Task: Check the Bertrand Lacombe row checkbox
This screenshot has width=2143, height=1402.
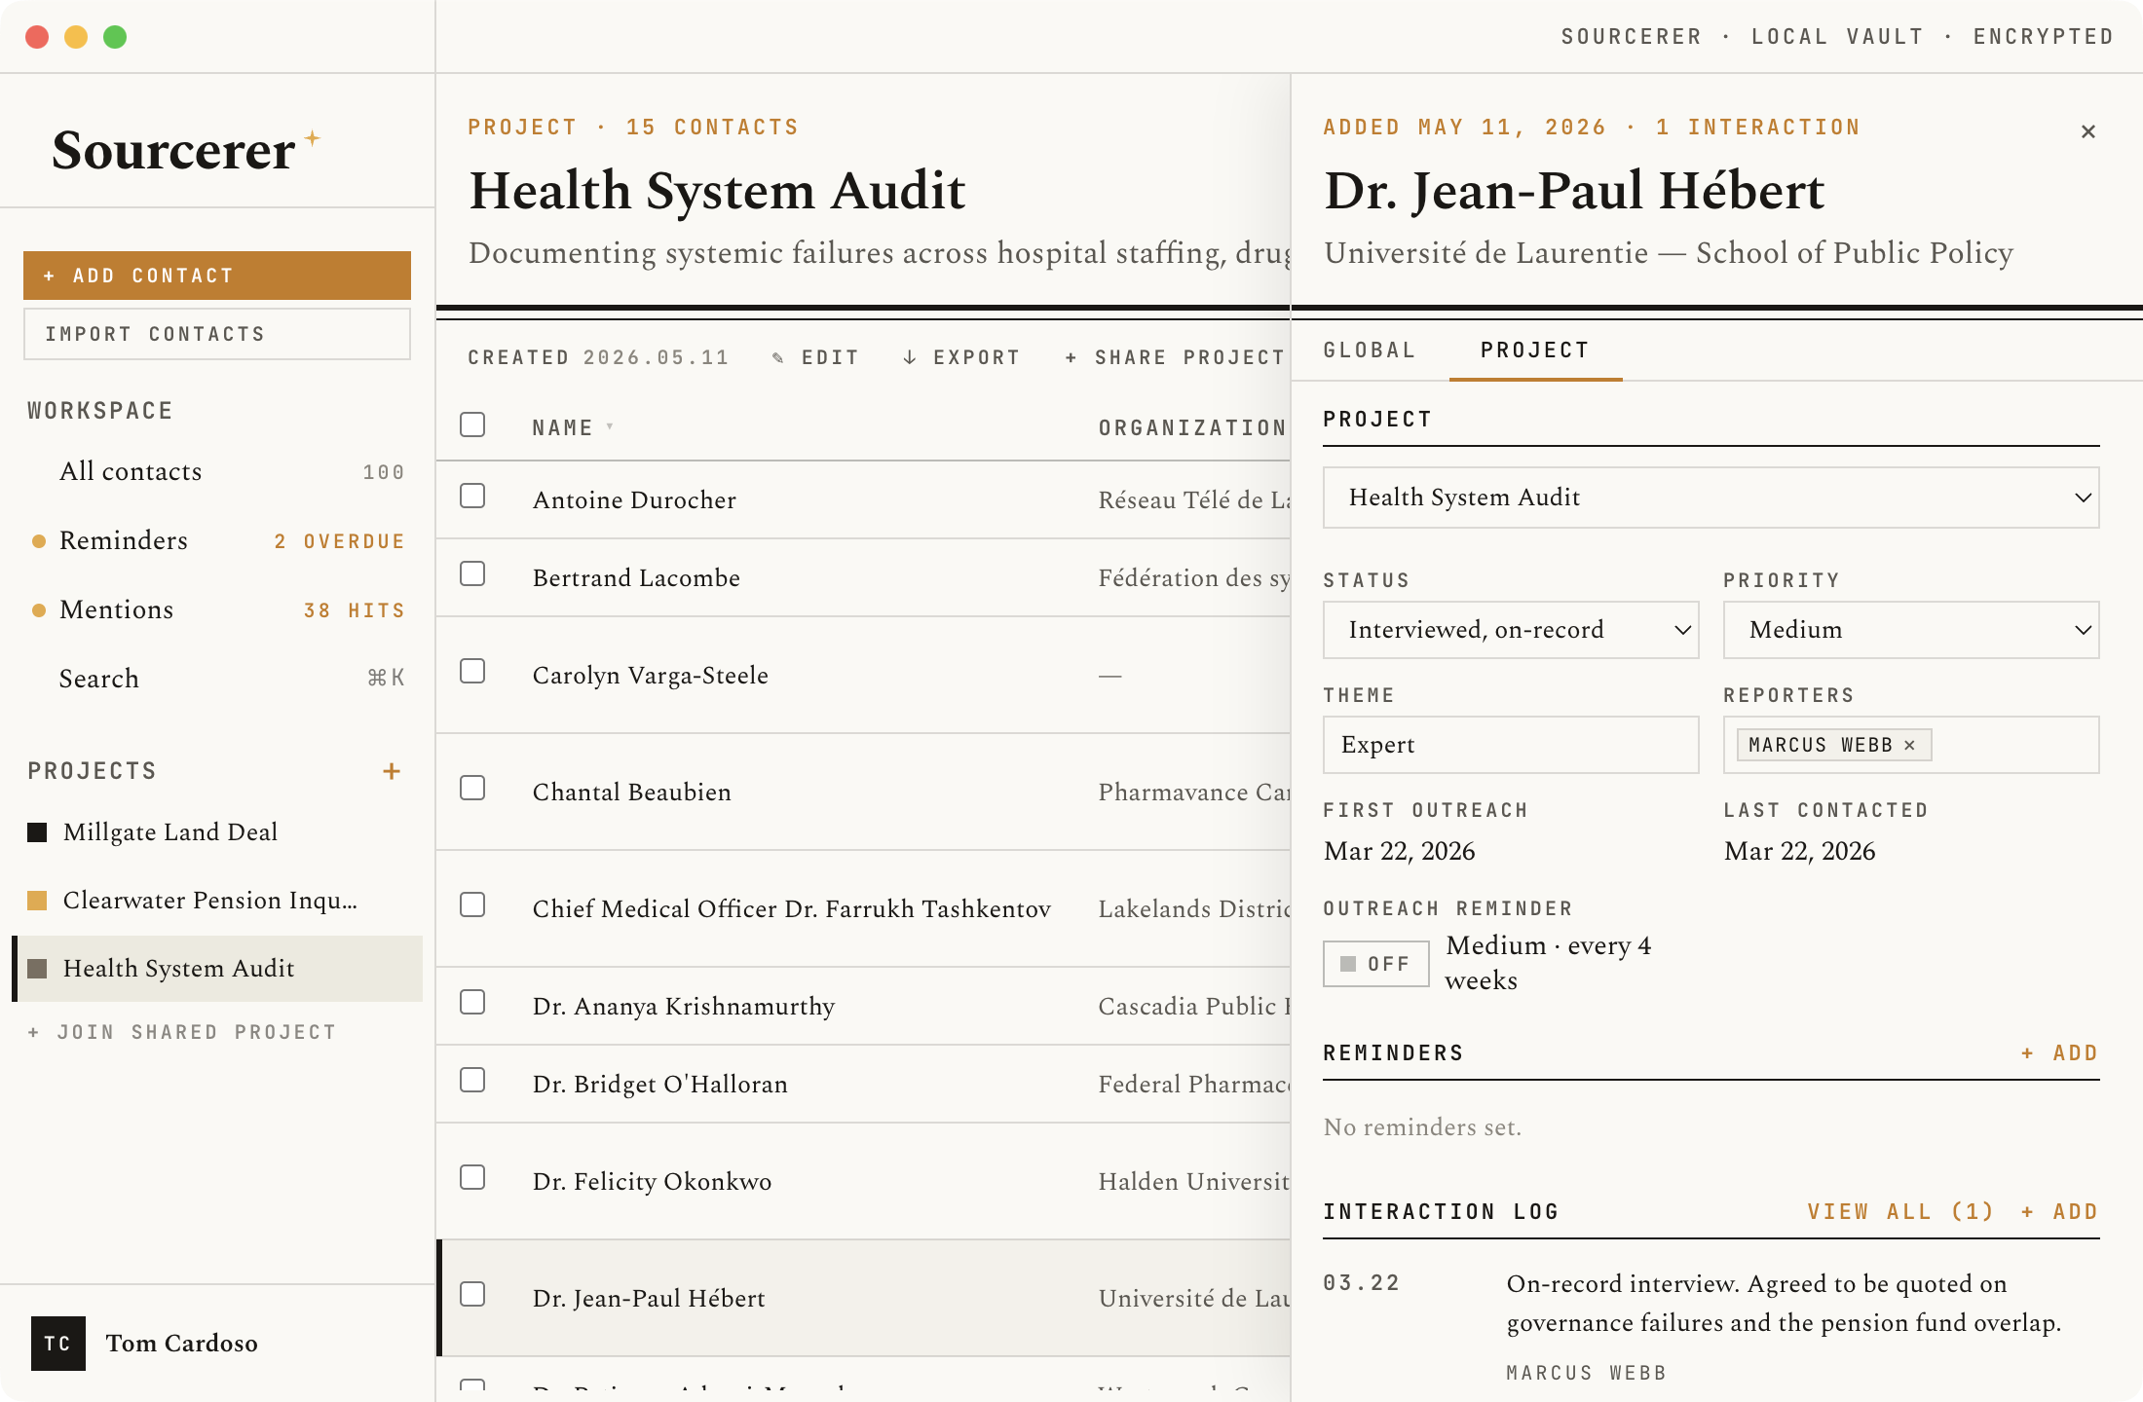Action: point(472,573)
